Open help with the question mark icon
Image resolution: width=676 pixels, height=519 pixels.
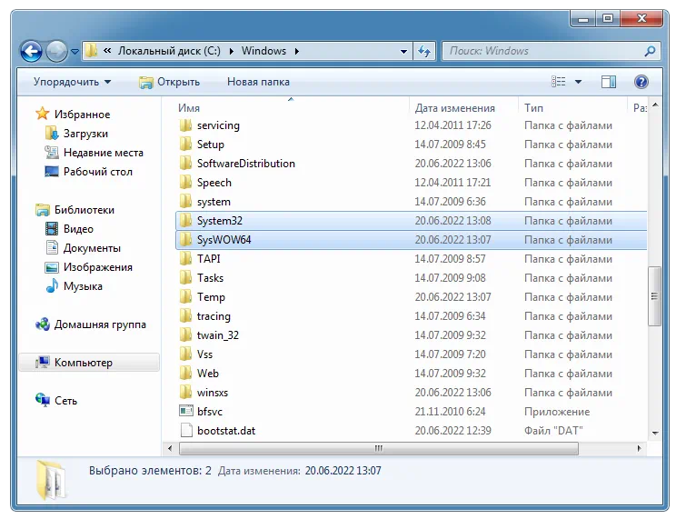pyautogui.click(x=641, y=82)
